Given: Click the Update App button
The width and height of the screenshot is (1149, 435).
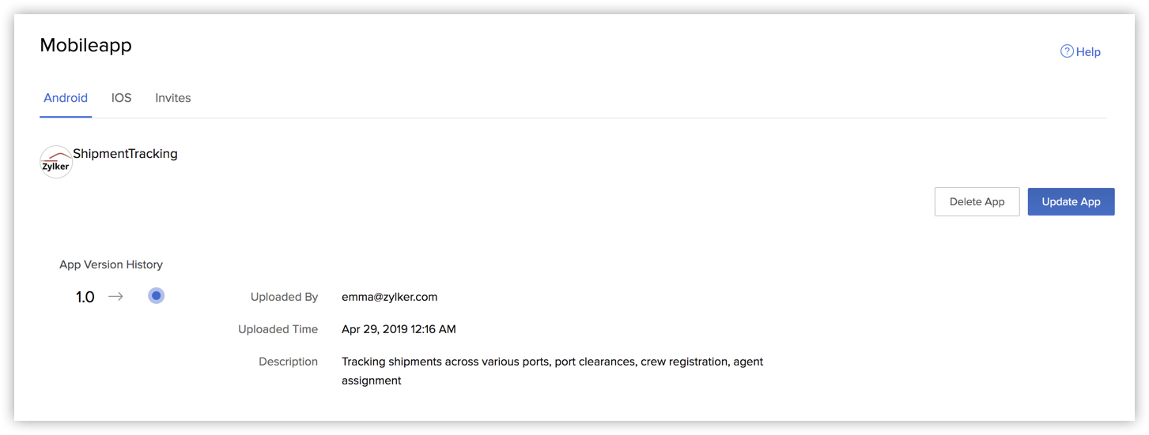Looking at the screenshot, I should pyautogui.click(x=1071, y=201).
